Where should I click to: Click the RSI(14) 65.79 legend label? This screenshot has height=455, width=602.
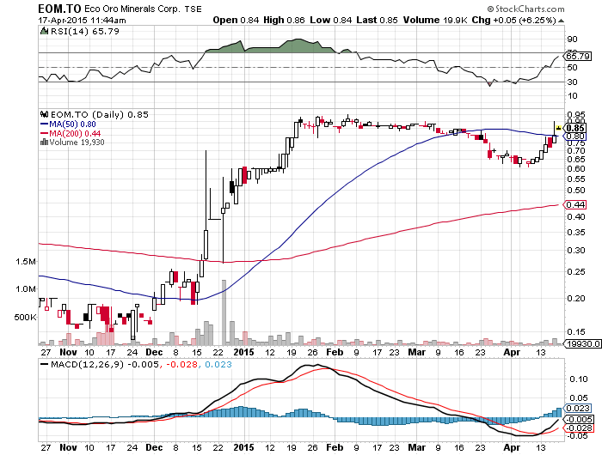click(85, 32)
